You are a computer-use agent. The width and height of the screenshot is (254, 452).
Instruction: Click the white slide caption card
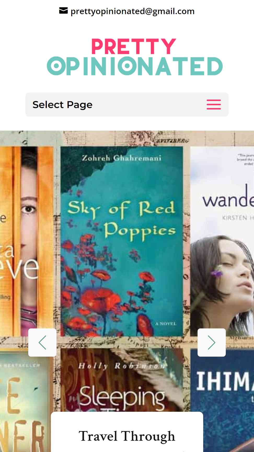click(127, 432)
